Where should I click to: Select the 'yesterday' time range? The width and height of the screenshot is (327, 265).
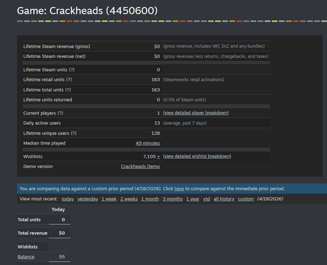coord(88,199)
